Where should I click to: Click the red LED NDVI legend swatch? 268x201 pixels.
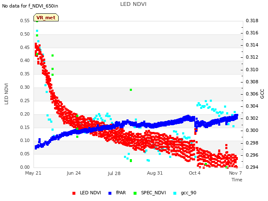(74, 193)
